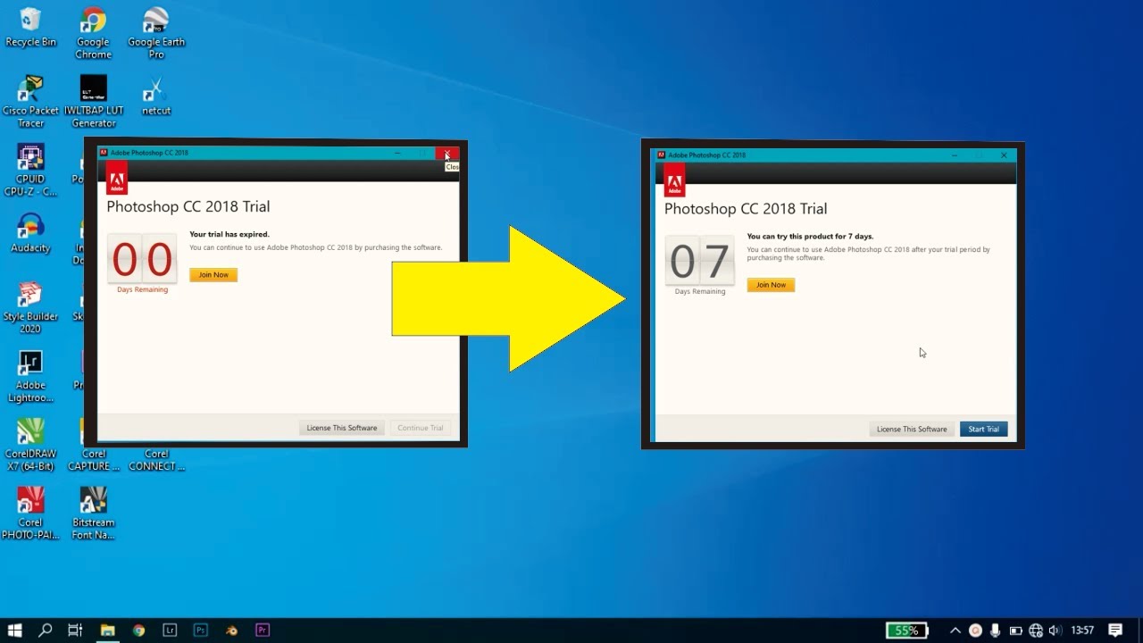This screenshot has width=1143, height=643.
Task: Click the round red tray icon
Action: coord(975,630)
